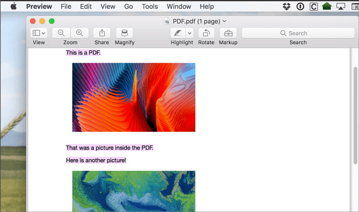This screenshot has width=359, height=212.
Task: Show the Markup toolbar
Action: [x=228, y=33]
